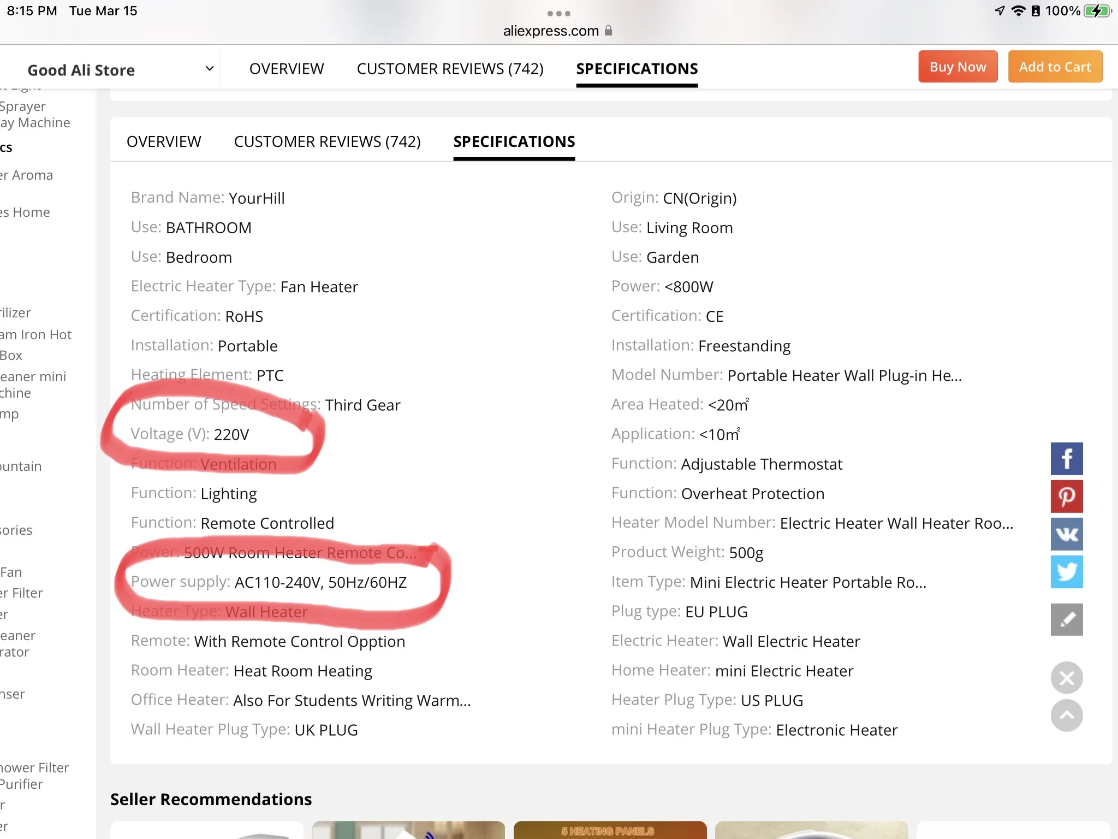This screenshot has height=839, width=1118.
Task: Click the lock icon beside aliexpress.com
Action: (x=609, y=31)
